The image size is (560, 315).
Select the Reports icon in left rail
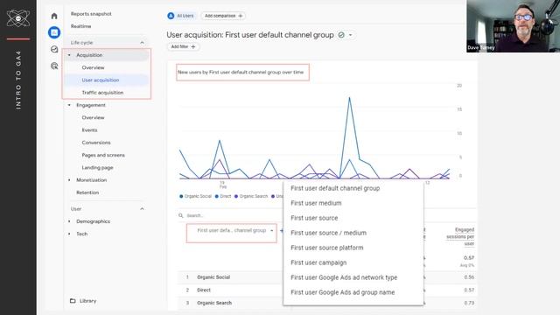(x=54, y=32)
